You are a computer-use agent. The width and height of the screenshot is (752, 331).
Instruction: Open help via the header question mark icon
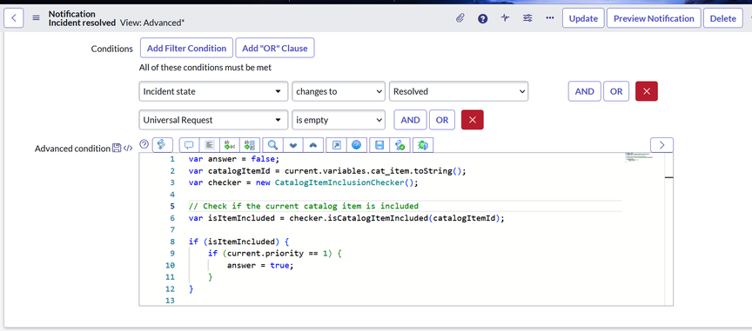click(x=482, y=18)
